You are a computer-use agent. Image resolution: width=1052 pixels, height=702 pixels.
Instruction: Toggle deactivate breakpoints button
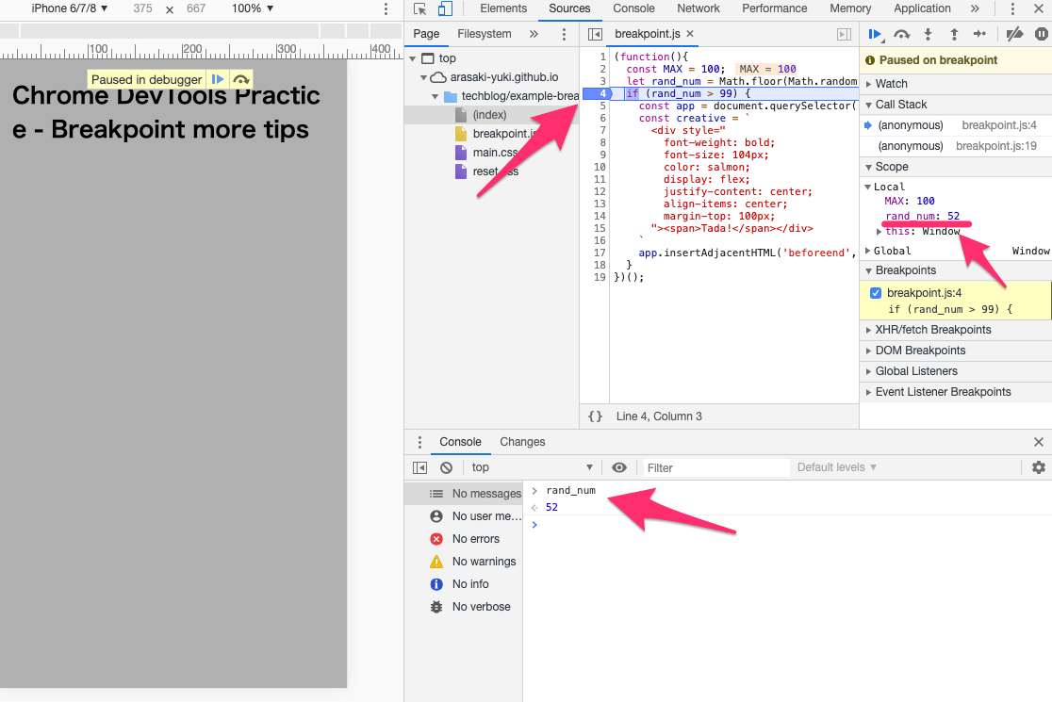coord(1014,35)
